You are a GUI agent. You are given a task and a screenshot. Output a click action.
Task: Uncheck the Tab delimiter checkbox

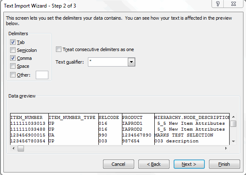[13, 42]
